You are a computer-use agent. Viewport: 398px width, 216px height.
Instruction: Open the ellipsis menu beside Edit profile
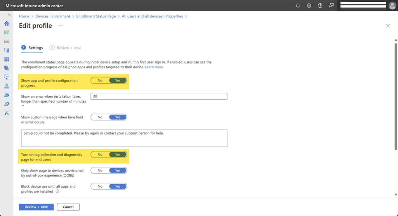click(x=61, y=26)
